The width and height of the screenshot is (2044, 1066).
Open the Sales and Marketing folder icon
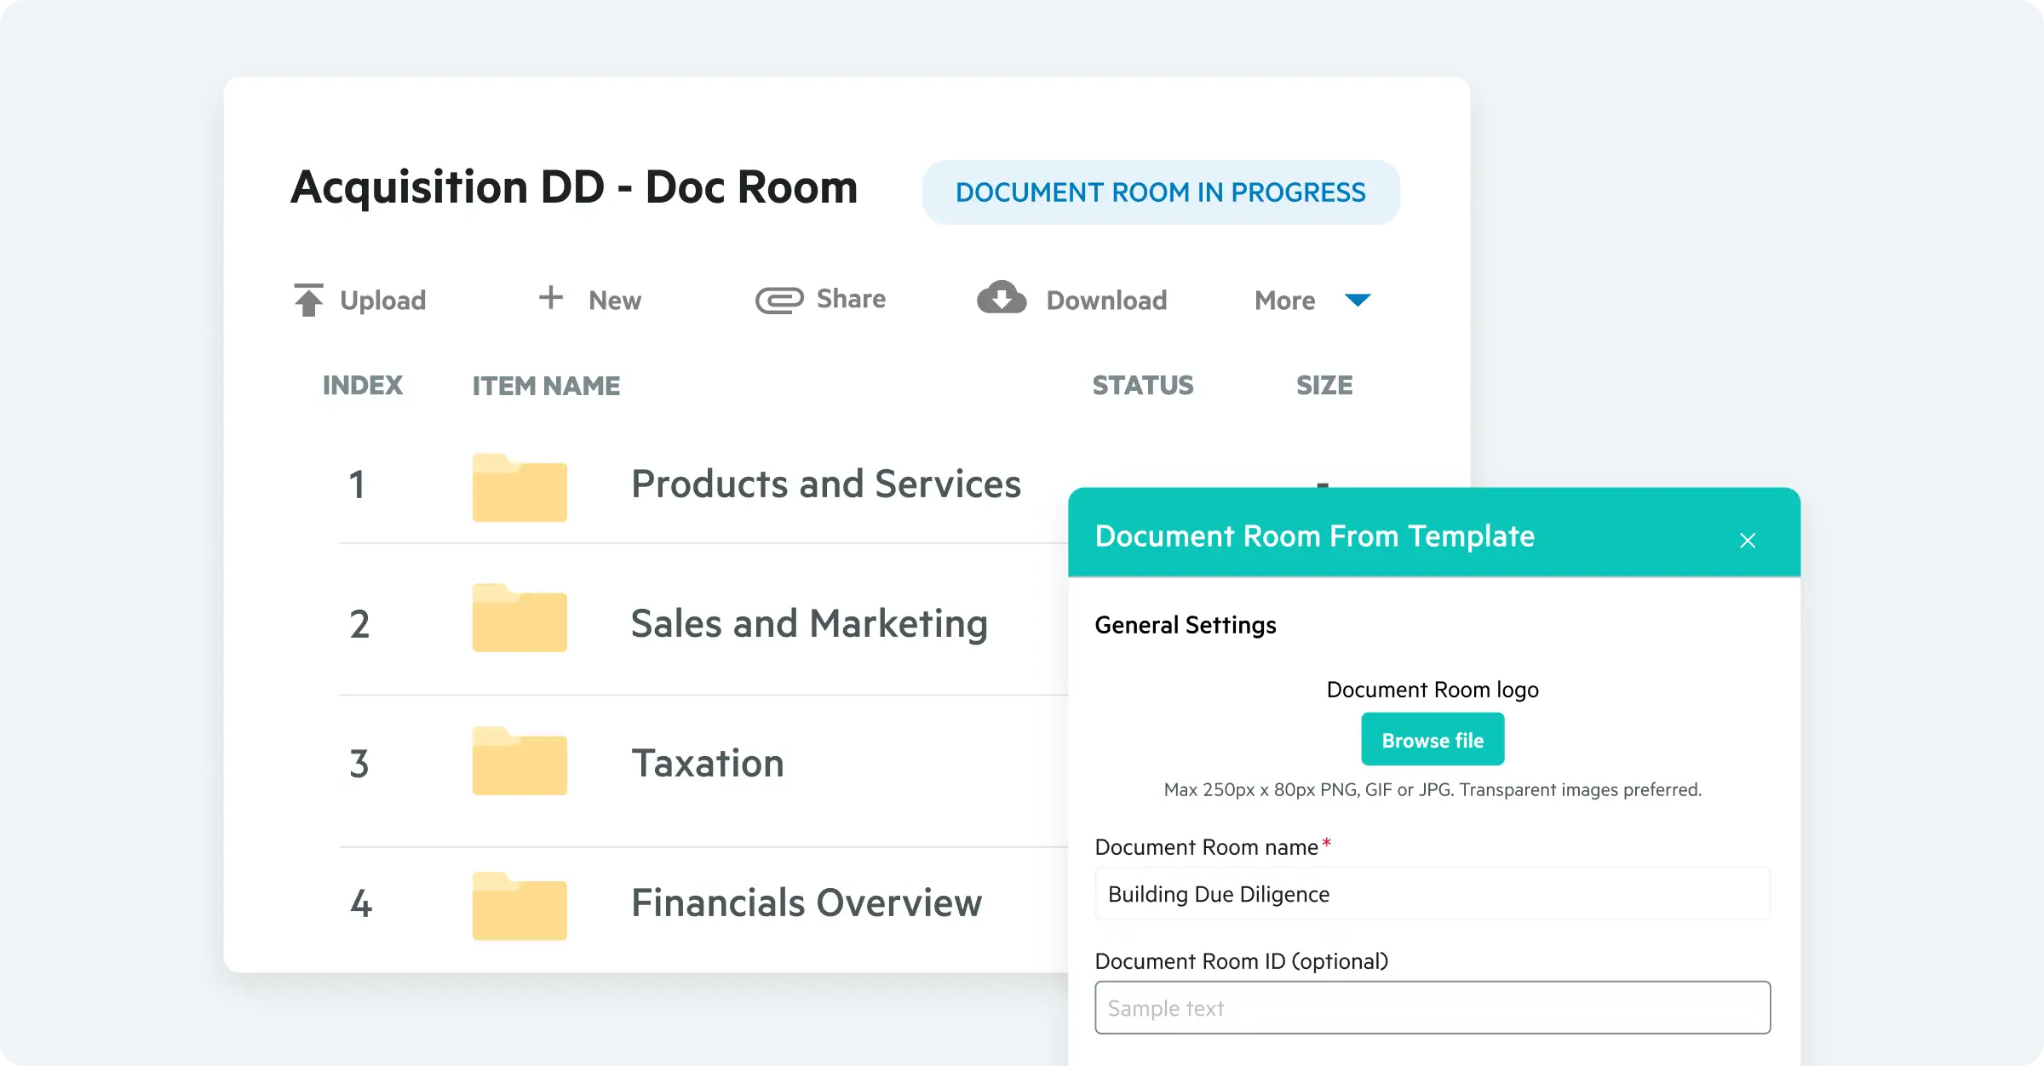tap(520, 617)
